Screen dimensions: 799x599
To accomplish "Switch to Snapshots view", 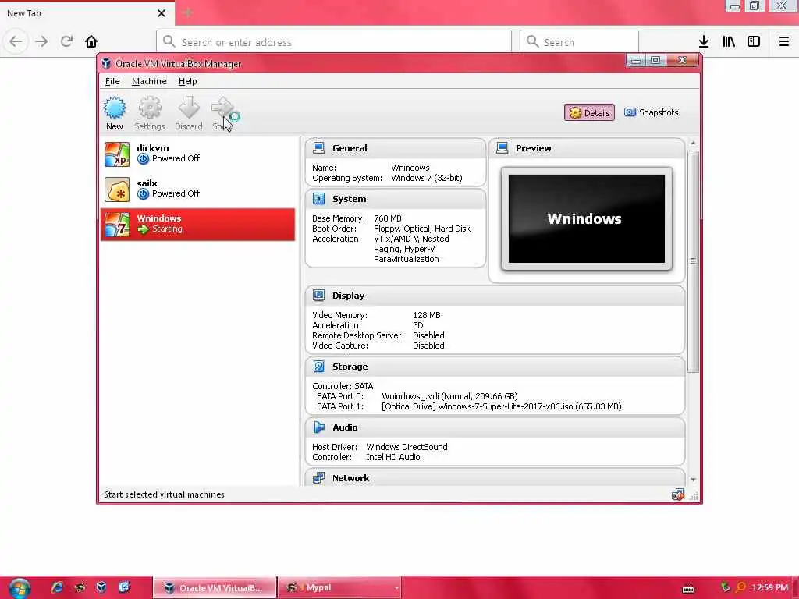I will [652, 112].
